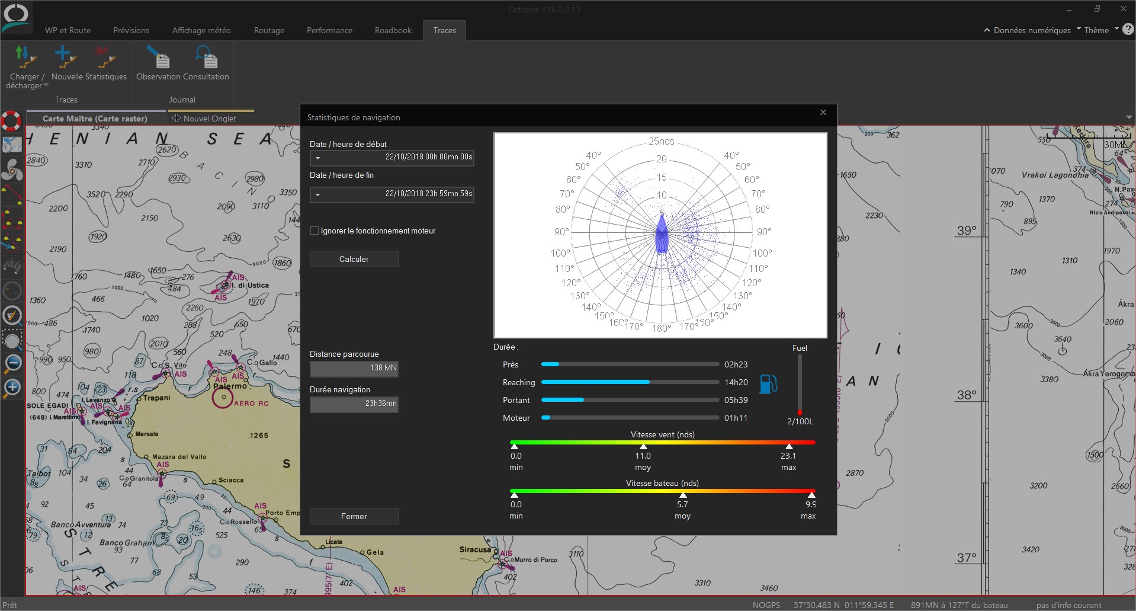Screen dimensions: 1136x611
Task: Click the fuel pump icon
Action: [768, 383]
